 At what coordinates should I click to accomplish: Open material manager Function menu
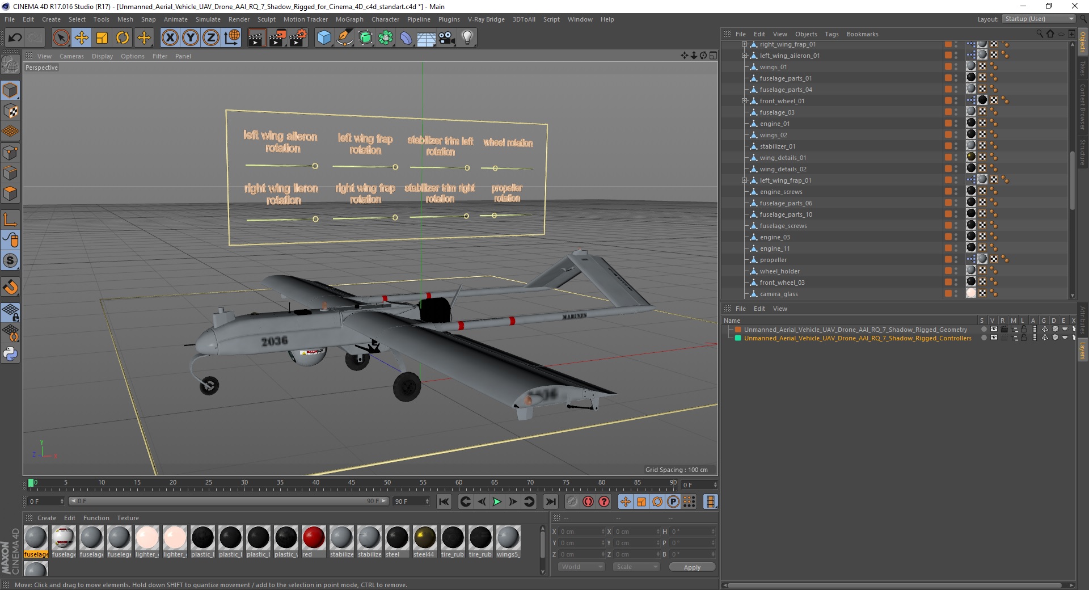tap(96, 518)
